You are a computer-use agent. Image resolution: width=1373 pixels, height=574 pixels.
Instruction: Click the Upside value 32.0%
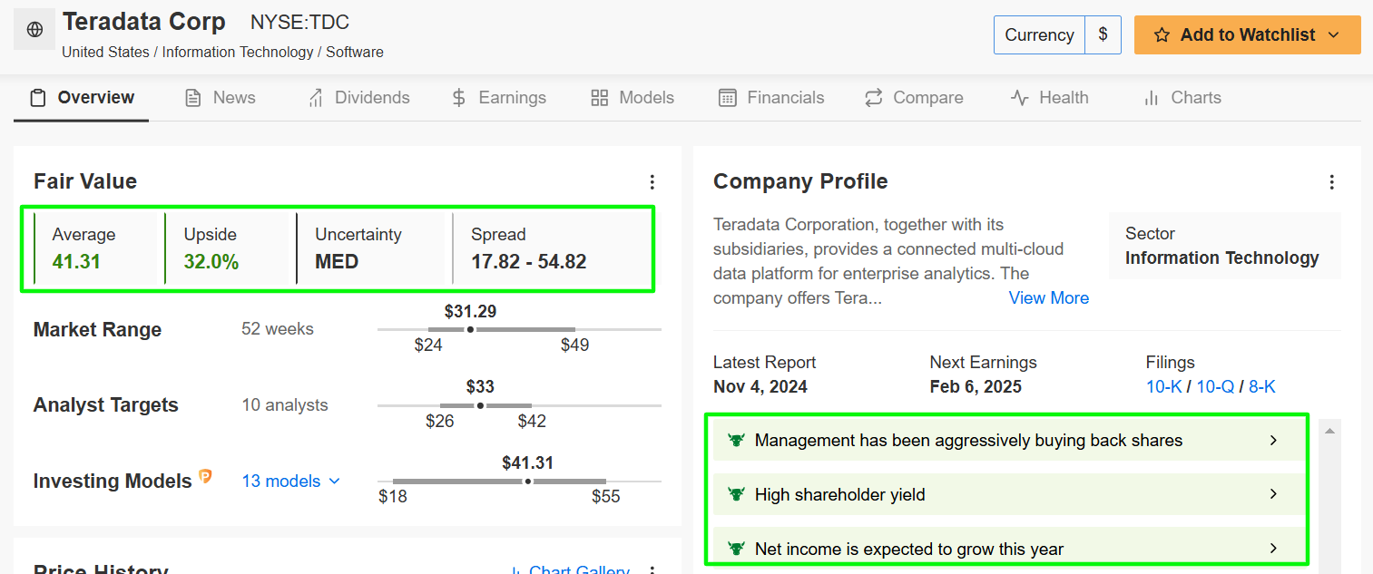211,262
